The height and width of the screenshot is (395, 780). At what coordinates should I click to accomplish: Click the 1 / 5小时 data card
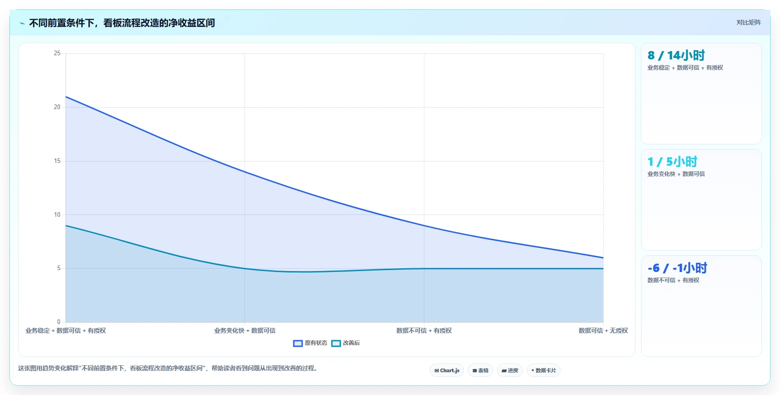(x=701, y=200)
